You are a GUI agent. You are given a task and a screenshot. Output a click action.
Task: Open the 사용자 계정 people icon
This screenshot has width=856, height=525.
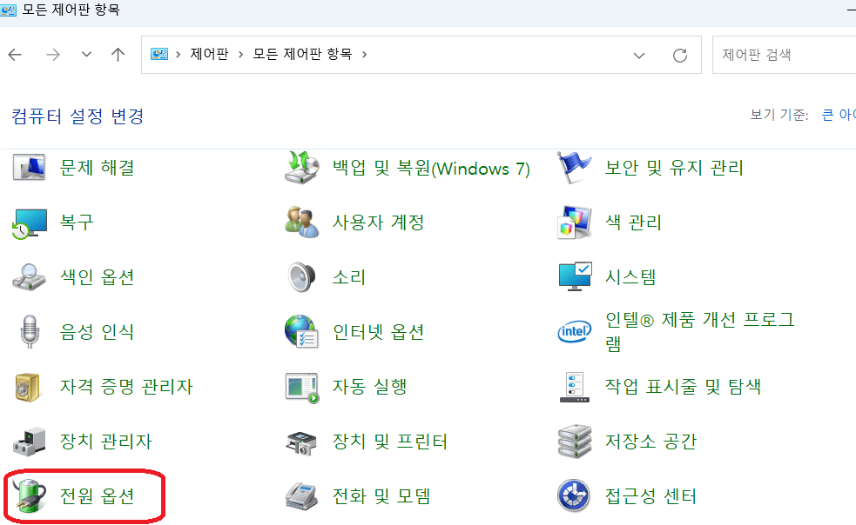coord(302,223)
